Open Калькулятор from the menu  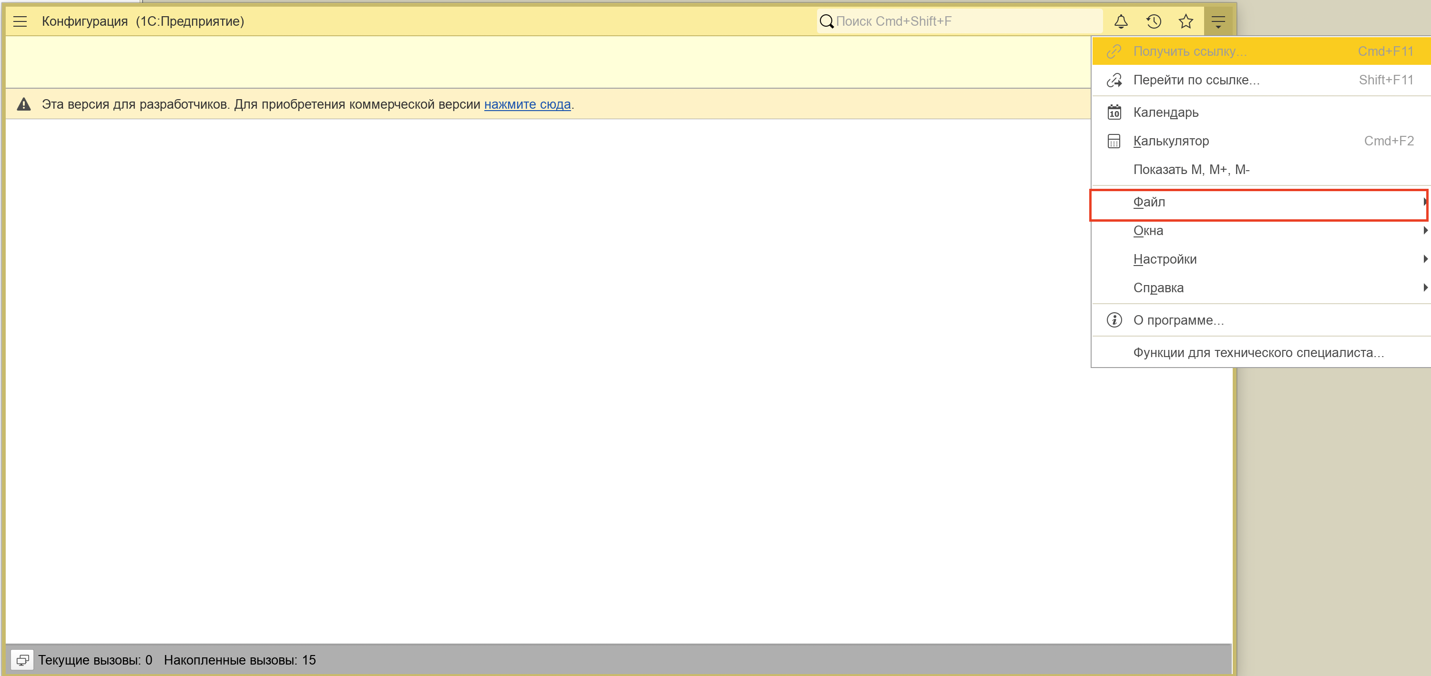(1261, 141)
